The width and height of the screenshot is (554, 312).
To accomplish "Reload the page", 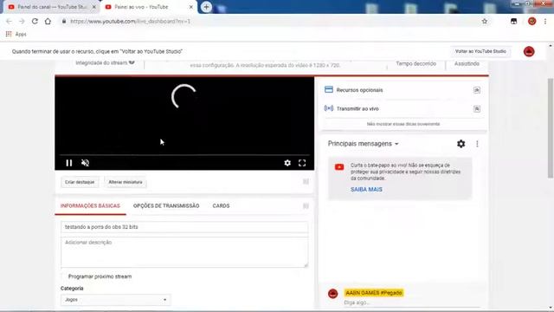I will click(35, 21).
